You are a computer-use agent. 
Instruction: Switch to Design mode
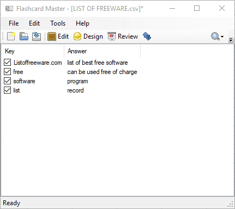click(x=88, y=36)
